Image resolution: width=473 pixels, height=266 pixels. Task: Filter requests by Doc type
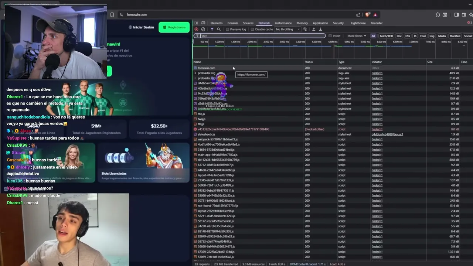399,36
